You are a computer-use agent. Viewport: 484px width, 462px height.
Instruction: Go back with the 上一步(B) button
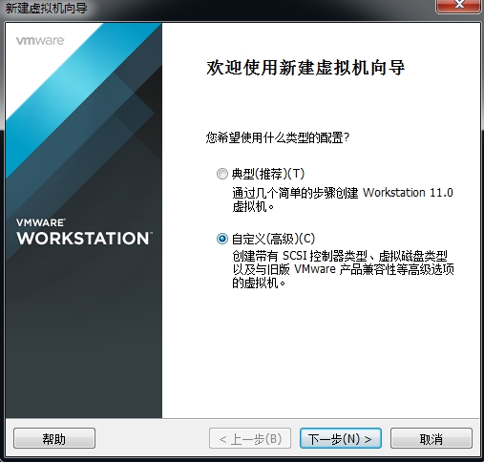click(x=250, y=439)
